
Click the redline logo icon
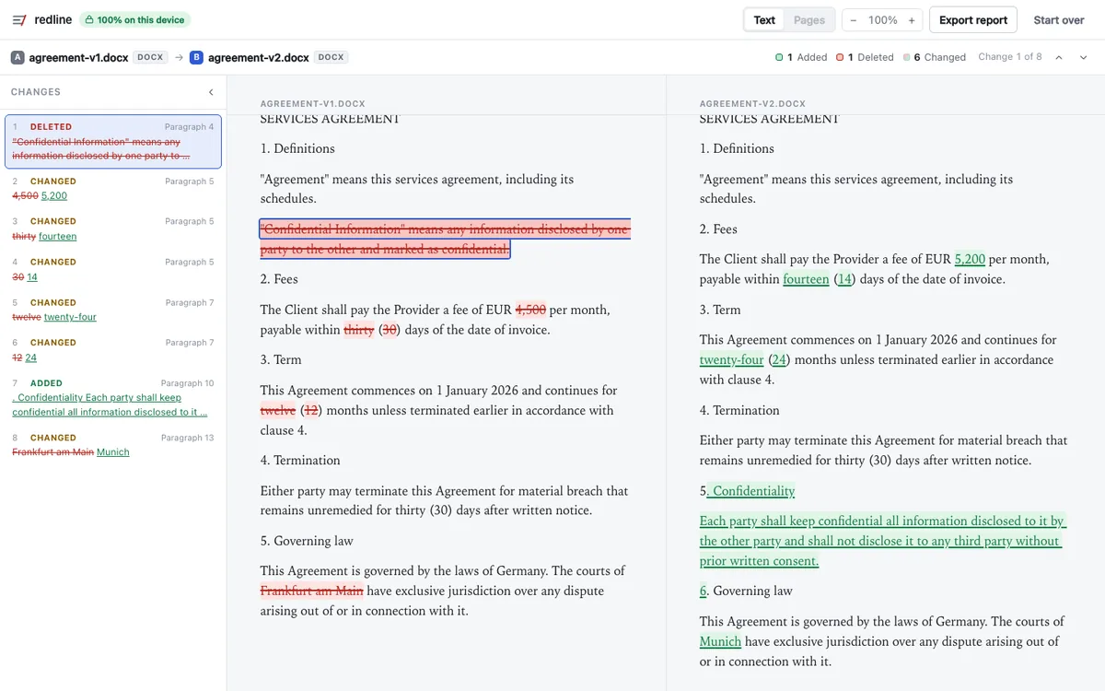click(19, 19)
